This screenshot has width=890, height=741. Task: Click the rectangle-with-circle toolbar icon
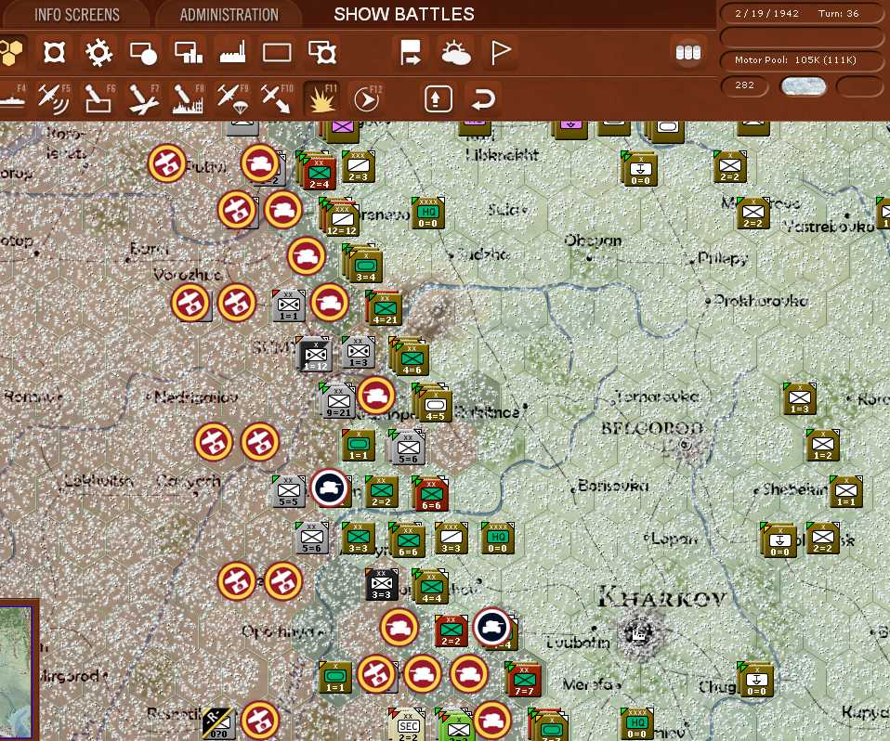coord(143,53)
